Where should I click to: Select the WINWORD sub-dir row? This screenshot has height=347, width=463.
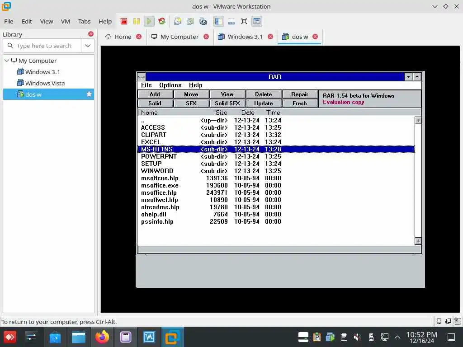coord(276,171)
